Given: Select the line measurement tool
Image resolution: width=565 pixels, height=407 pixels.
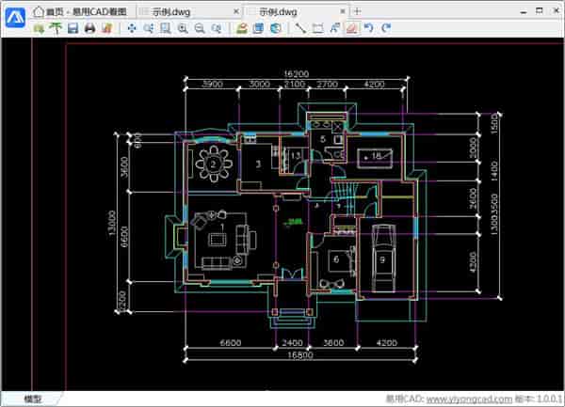Looking at the screenshot, I should click(301, 29).
